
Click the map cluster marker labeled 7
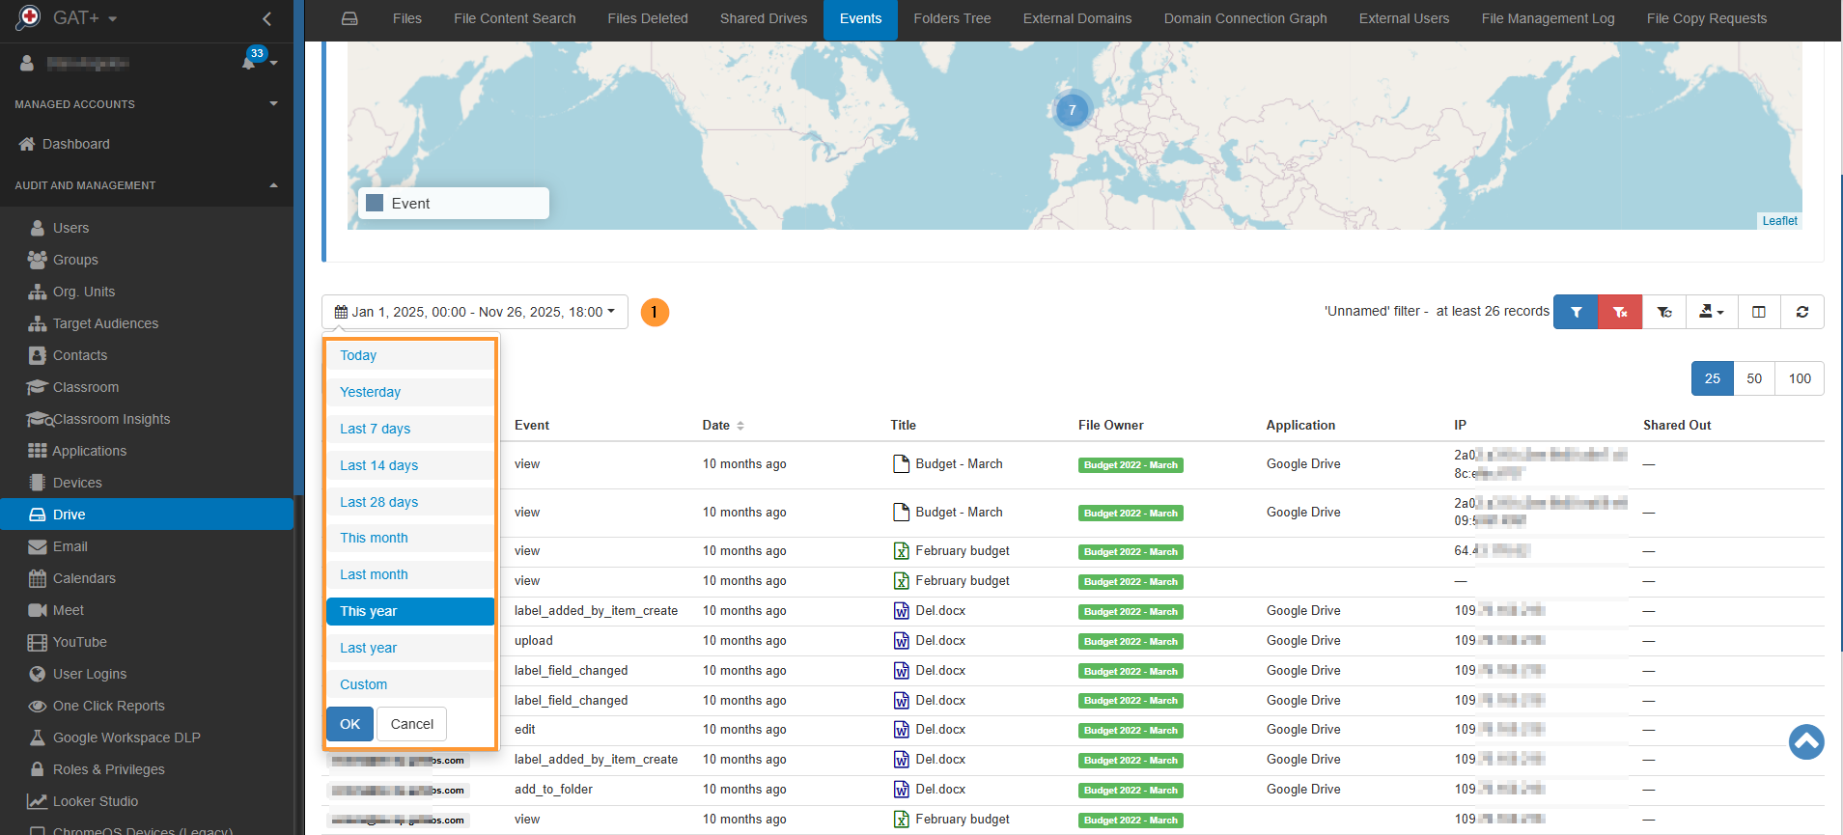pyautogui.click(x=1072, y=110)
